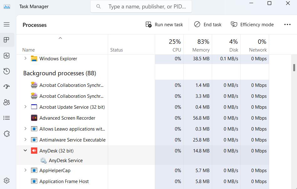The height and width of the screenshot is (189, 297).
Task: Switch to the Users page
Action: [x=7, y=102]
